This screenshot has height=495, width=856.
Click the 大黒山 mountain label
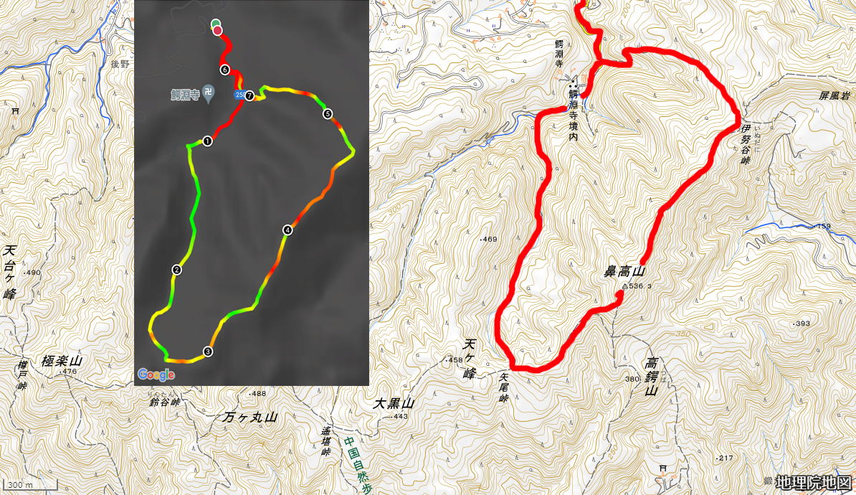tap(394, 404)
